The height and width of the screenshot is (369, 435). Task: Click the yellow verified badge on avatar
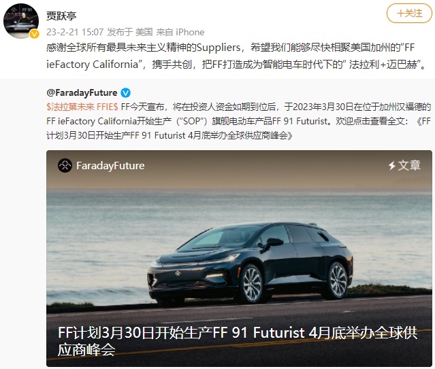[35, 34]
